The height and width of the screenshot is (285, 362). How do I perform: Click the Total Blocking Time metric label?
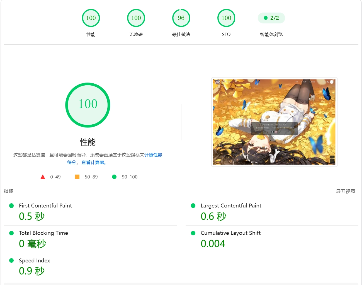click(43, 233)
